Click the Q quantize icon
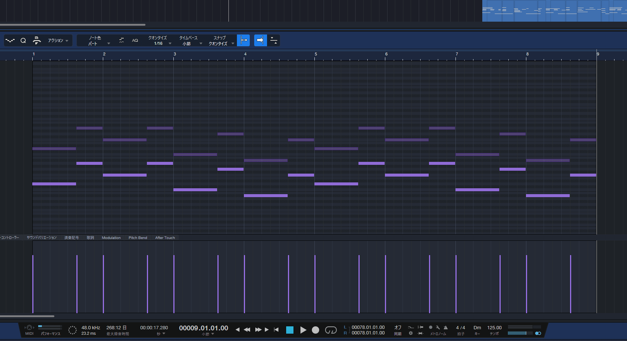This screenshot has width=627, height=341. pyautogui.click(x=23, y=40)
